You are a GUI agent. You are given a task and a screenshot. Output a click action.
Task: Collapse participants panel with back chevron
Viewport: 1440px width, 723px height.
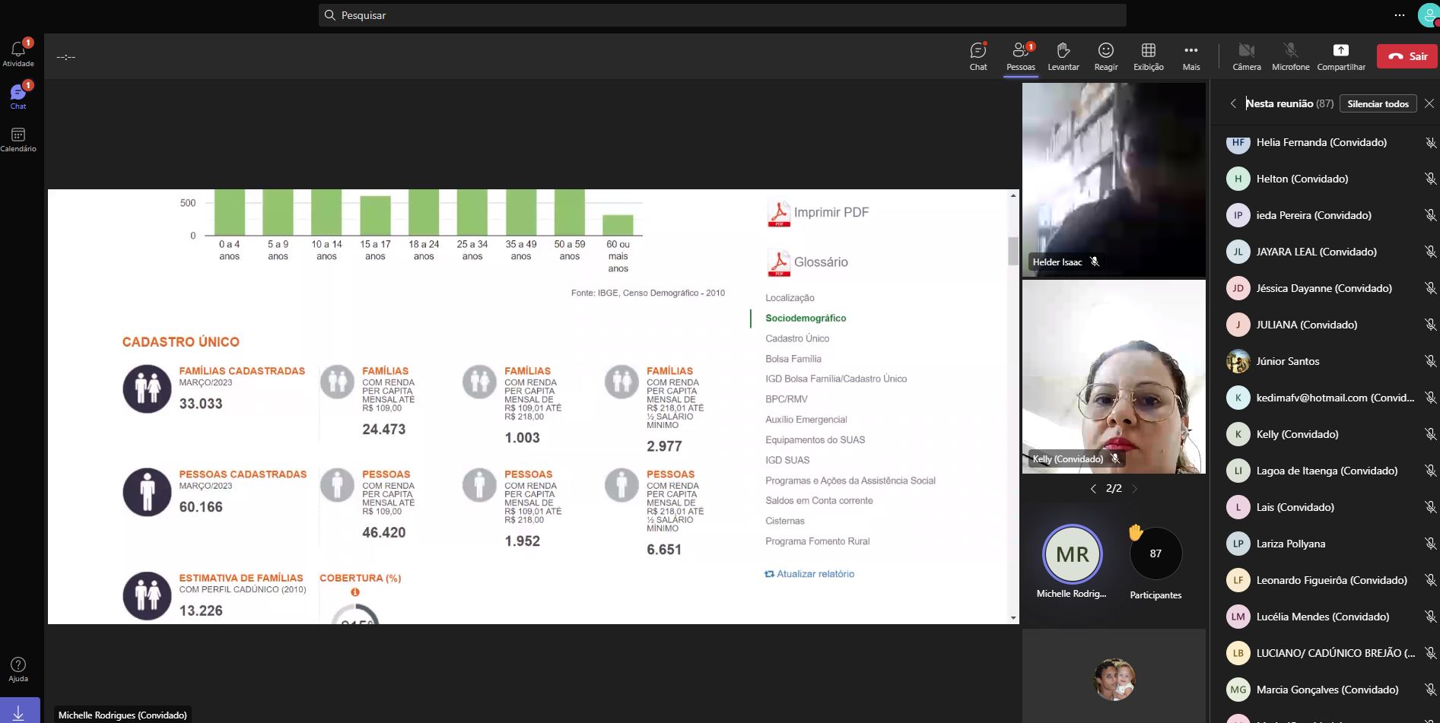(1233, 103)
